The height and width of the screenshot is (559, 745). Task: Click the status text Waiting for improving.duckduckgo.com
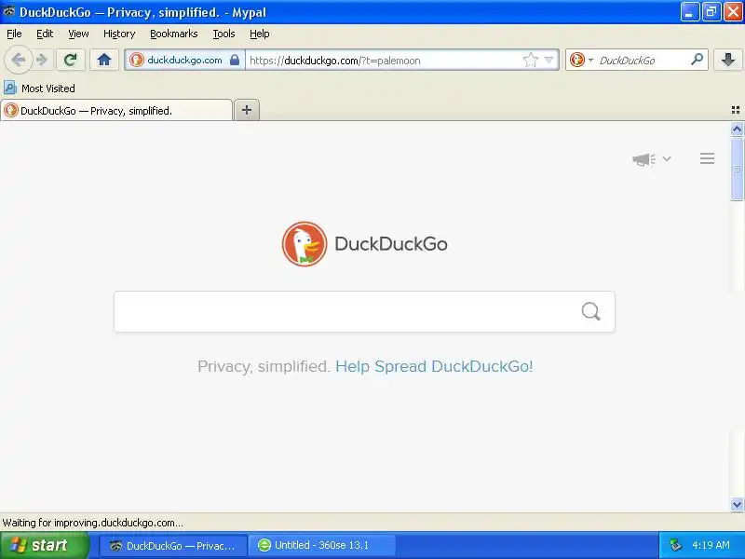coord(92,523)
